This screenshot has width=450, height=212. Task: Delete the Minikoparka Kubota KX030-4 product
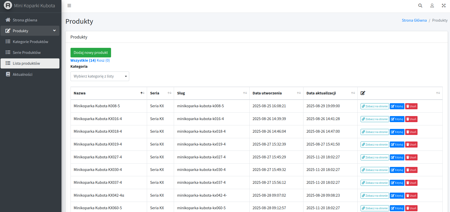pos(411,170)
